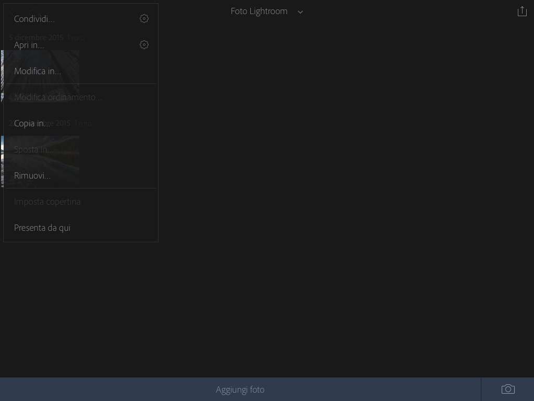Open the second photo thumbnail behind Sposta in
Screen dimensions: 534x401
(40, 162)
